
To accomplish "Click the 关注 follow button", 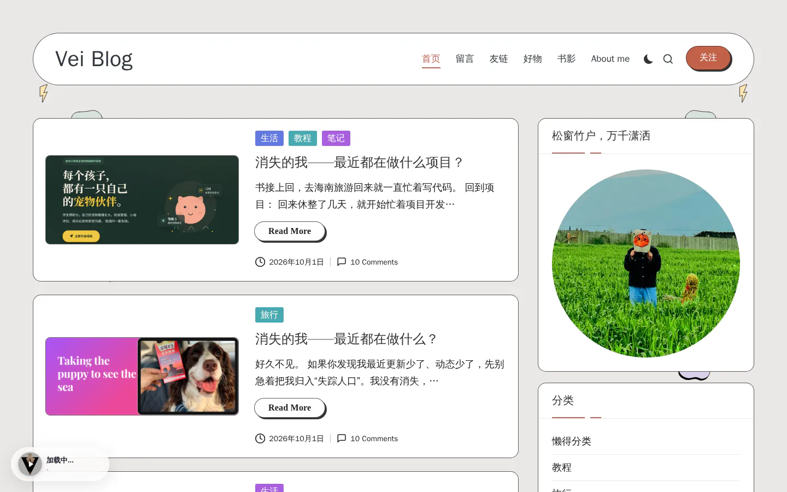I will click(x=708, y=58).
